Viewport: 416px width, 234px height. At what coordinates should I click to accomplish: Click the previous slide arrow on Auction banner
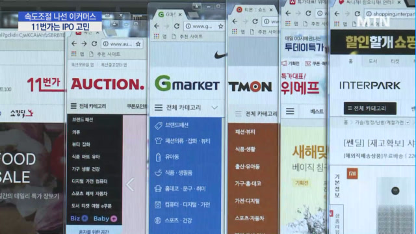(130, 184)
